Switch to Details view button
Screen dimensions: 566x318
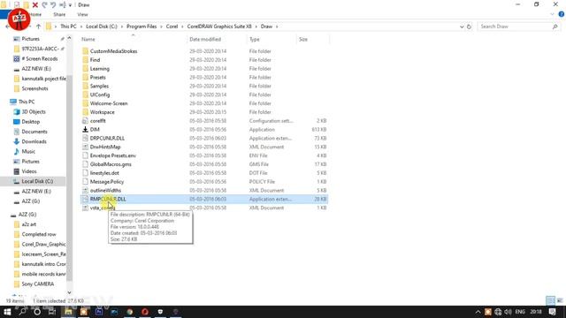[550, 300]
